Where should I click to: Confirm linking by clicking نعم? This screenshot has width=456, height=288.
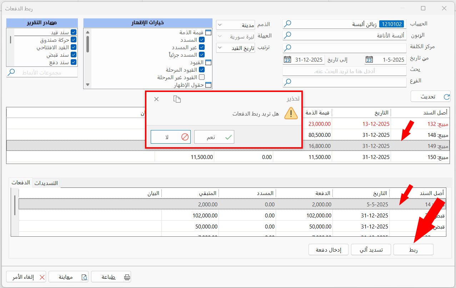point(214,137)
